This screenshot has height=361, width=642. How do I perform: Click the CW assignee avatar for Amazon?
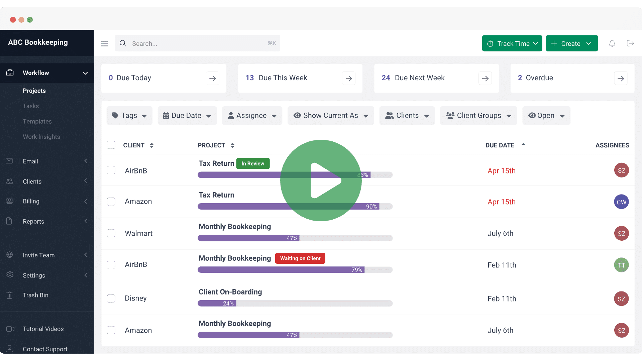[x=621, y=202]
